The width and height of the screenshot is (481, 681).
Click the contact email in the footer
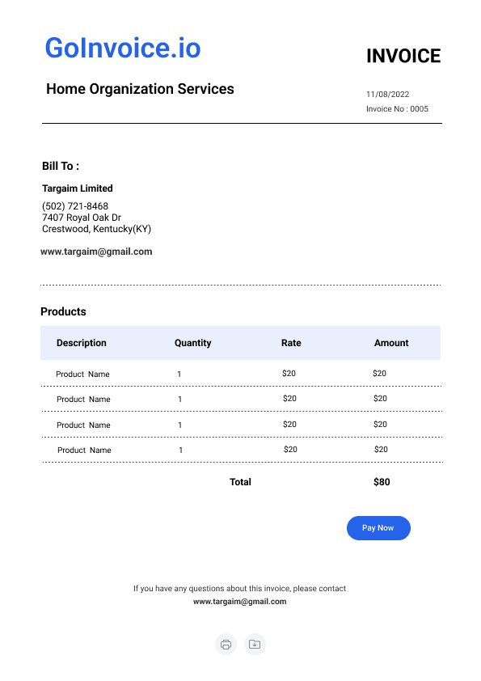tap(239, 602)
